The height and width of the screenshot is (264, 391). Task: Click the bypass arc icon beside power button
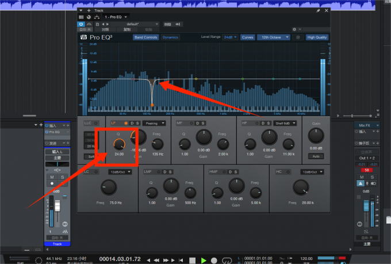point(89,24)
